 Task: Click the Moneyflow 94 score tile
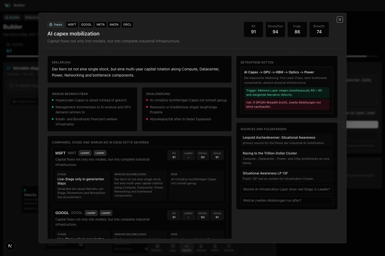tap(275, 29)
